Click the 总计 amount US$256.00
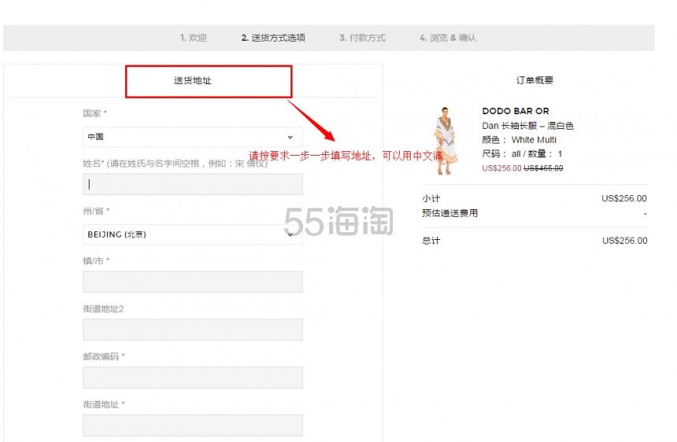Viewport: 677px width, 442px height. point(625,241)
